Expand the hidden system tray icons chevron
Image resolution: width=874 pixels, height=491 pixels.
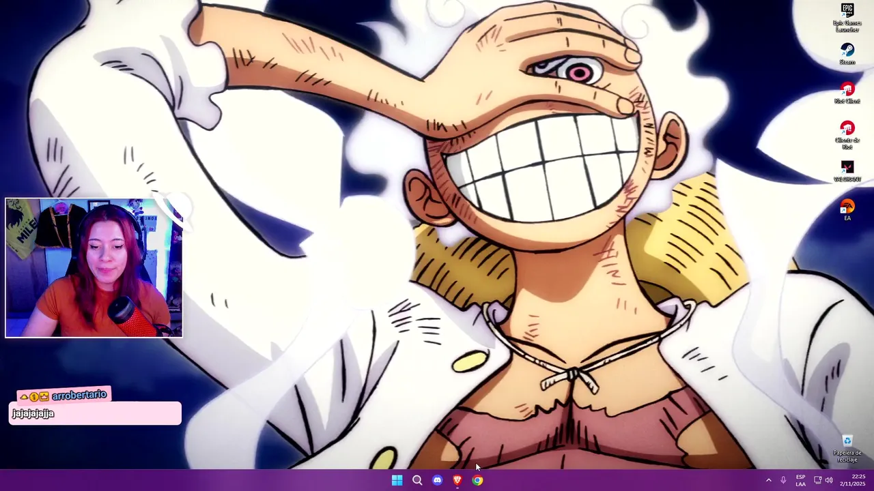click(x=768, y=481)
